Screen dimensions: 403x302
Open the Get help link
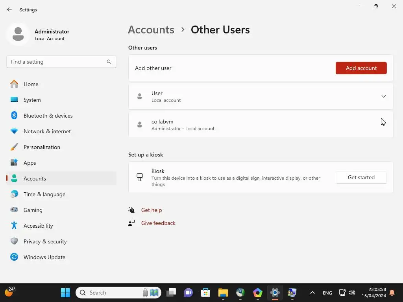152,210
